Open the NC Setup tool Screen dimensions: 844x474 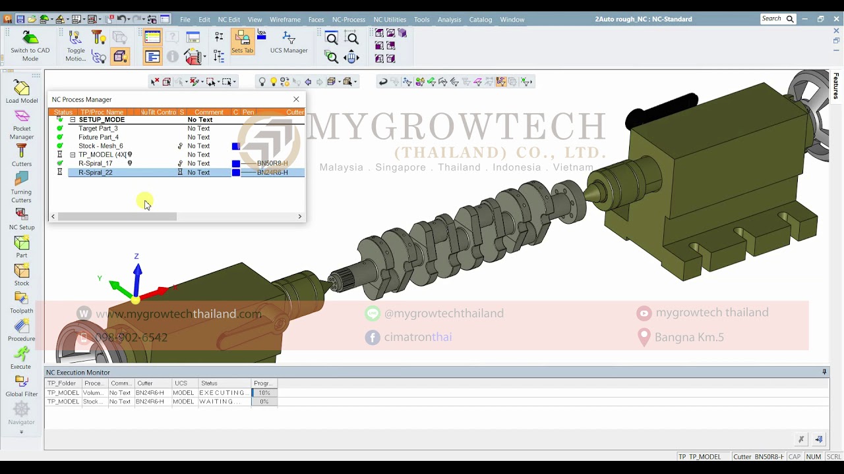[x=22, y=219]
